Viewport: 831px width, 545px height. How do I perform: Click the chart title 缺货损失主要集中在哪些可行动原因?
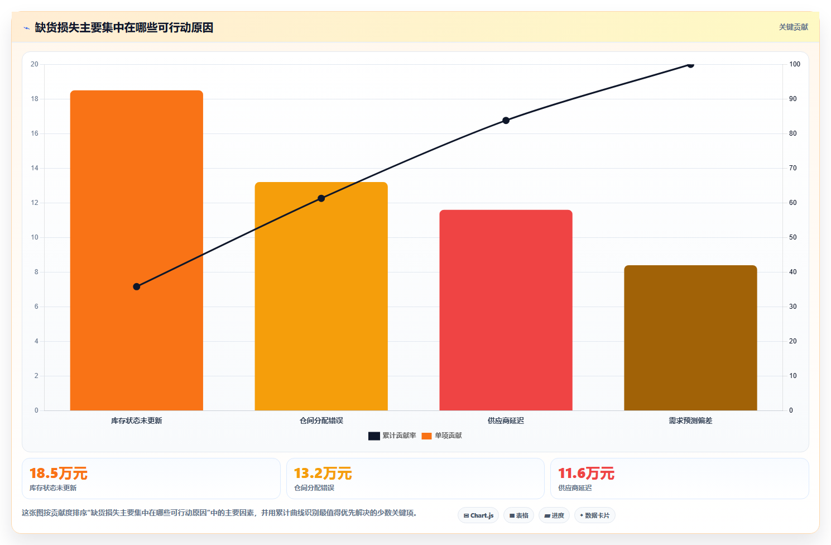(x=124, y=27)
